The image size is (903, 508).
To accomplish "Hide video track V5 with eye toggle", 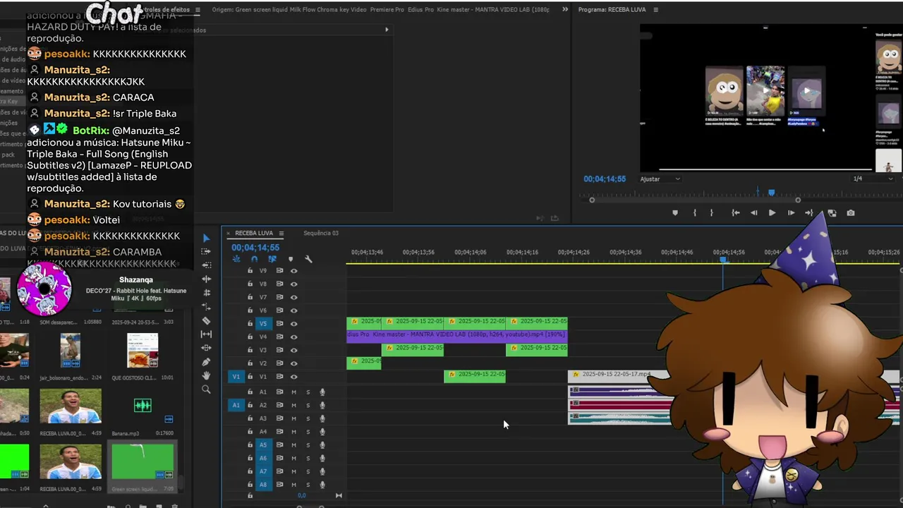I will [294, 324].
